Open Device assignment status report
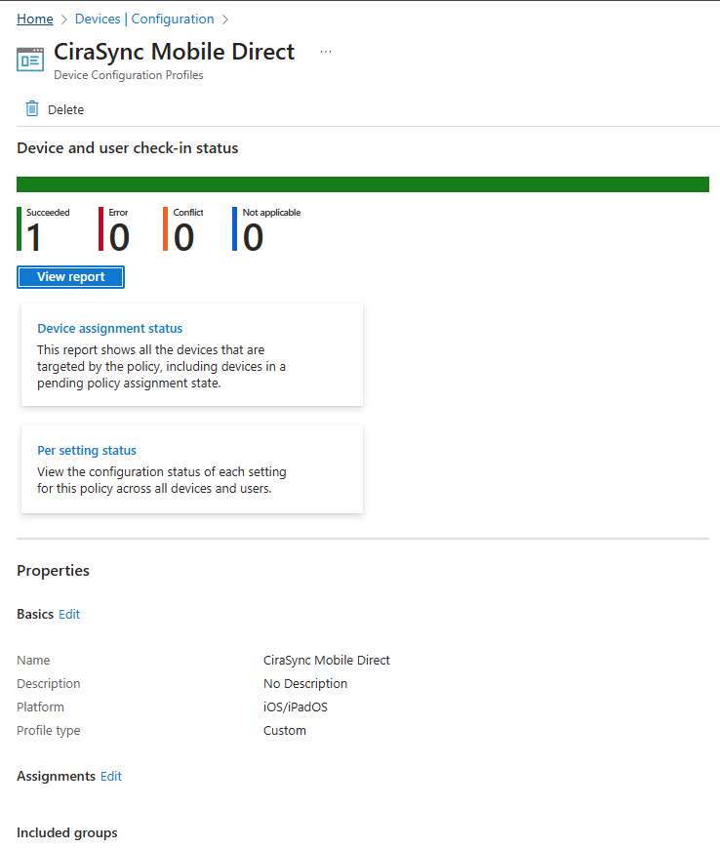This screenshot has height=848, width=720. (x=109, y=328)
